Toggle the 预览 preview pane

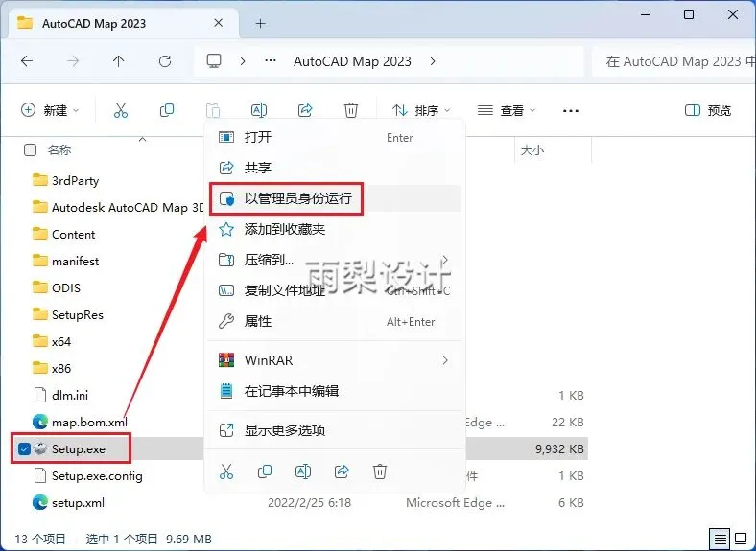708,110
